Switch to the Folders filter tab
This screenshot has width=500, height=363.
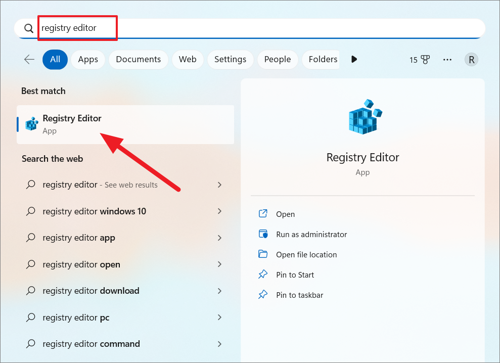(x=321, y=59)
